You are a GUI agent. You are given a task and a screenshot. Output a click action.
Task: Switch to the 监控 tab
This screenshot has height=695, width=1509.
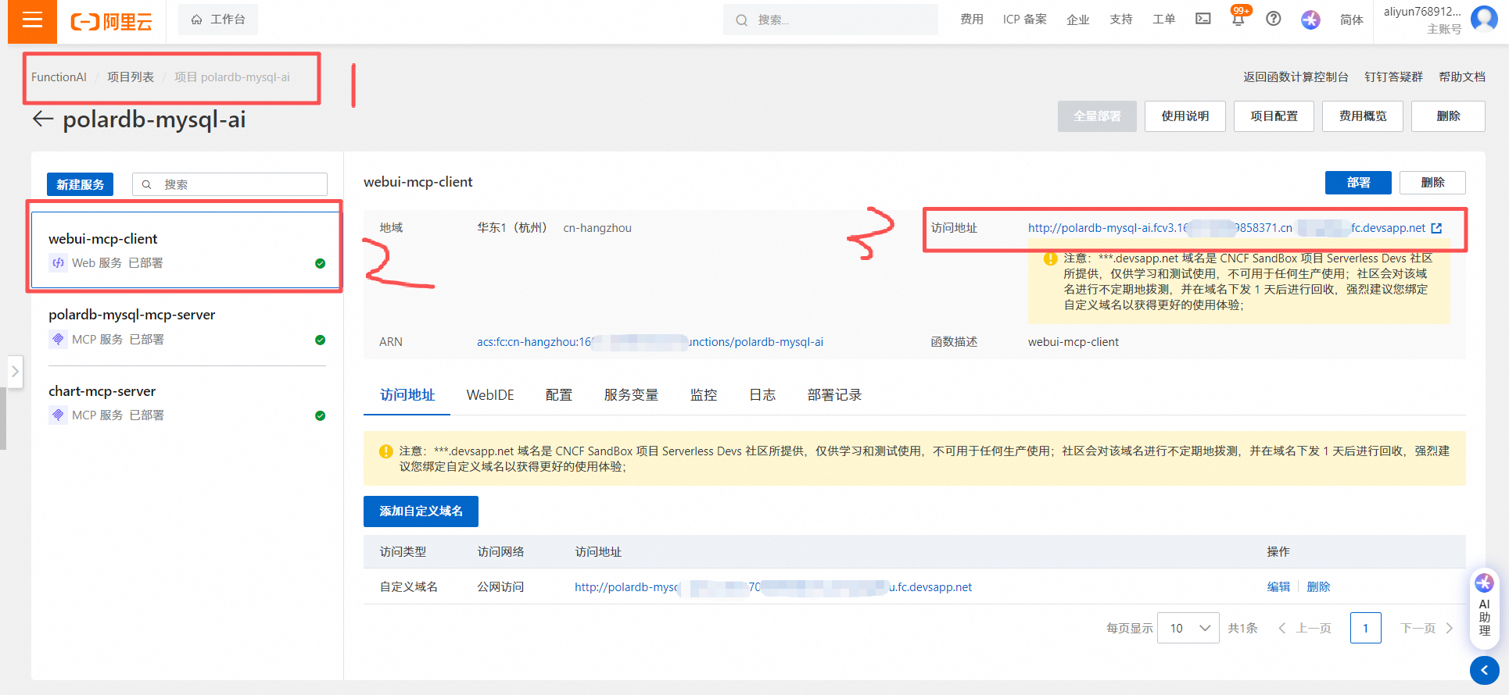click(x=704, y=395)
